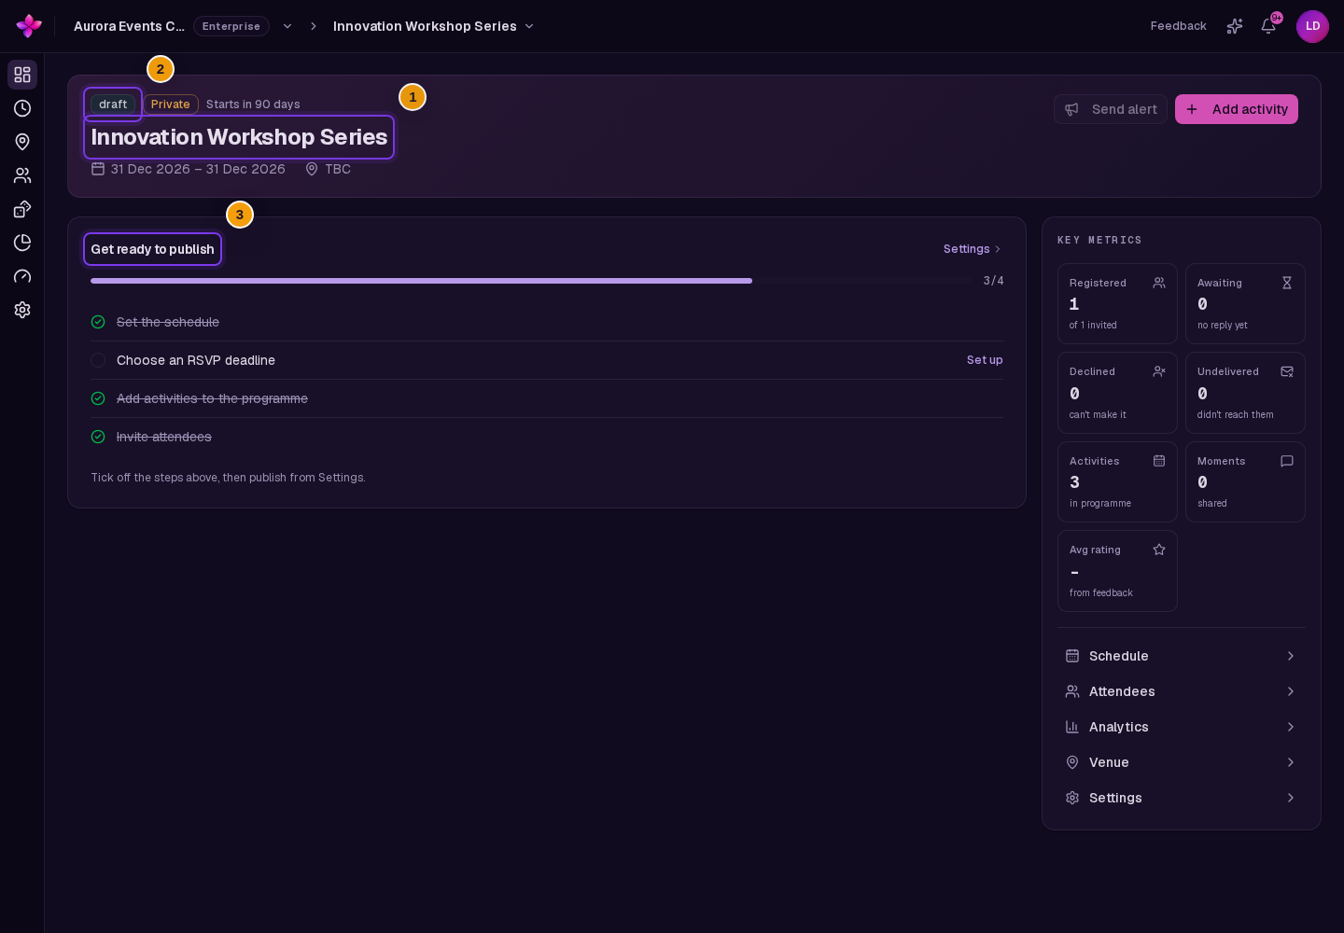
Task: Open the clock icon in the left sidebar
Action: point(22,108)
